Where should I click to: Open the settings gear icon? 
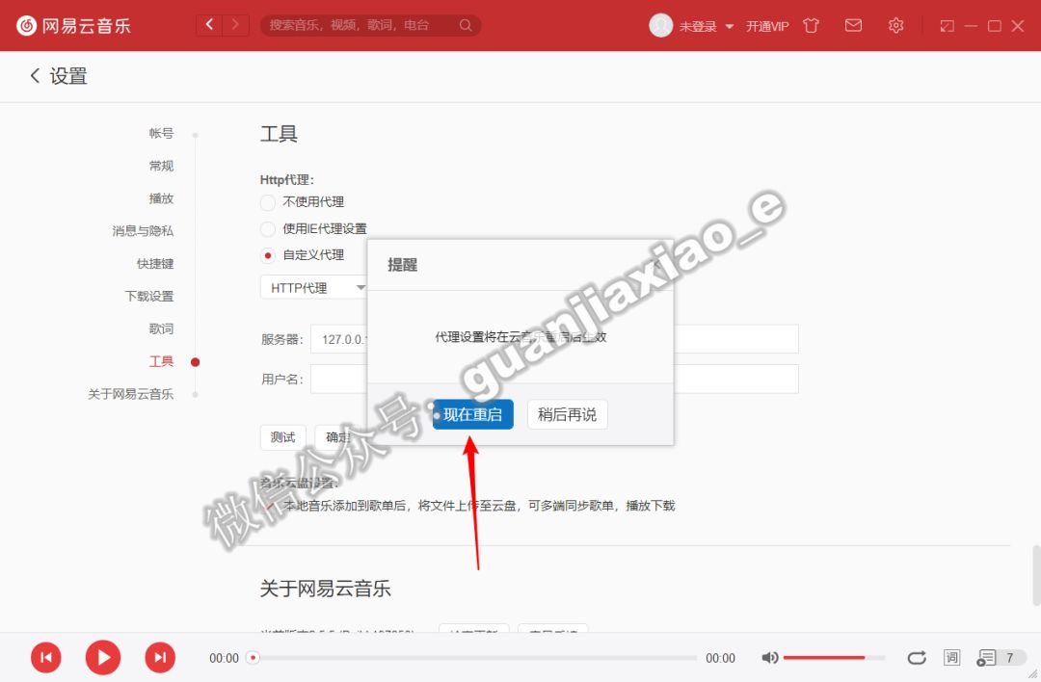[895, 26]
